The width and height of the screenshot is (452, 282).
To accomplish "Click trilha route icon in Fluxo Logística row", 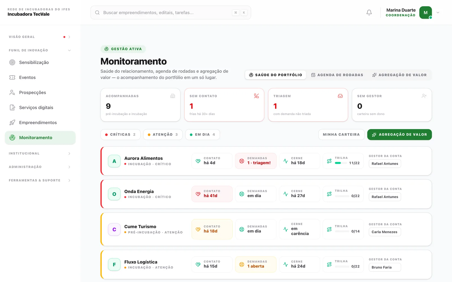I will coord(329,265).
